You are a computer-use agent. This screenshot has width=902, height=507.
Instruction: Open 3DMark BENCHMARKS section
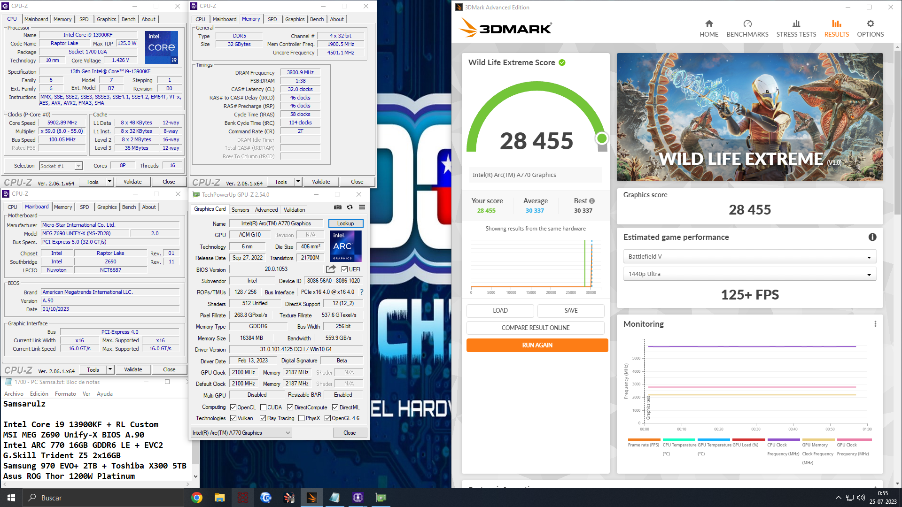click(747, 29)
